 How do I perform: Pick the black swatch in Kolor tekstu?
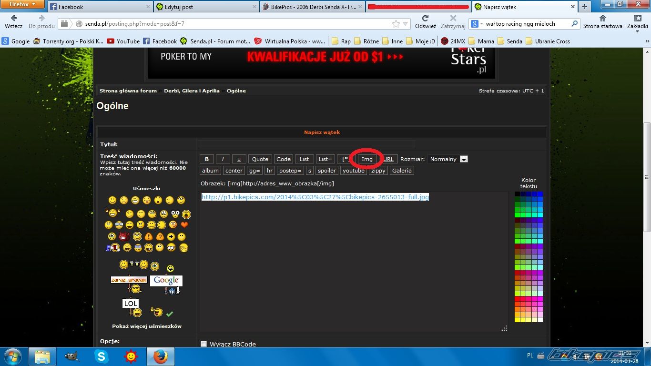(x=517, y=194)
